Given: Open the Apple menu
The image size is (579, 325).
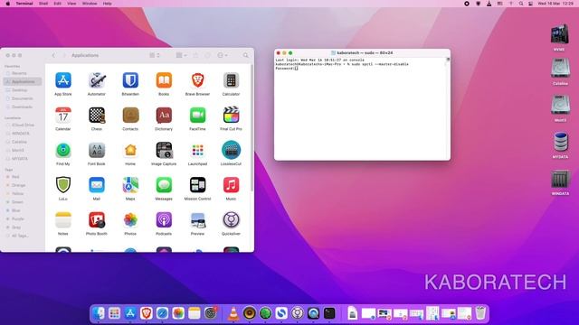Looking at the screenshot, I should (8, 4).
